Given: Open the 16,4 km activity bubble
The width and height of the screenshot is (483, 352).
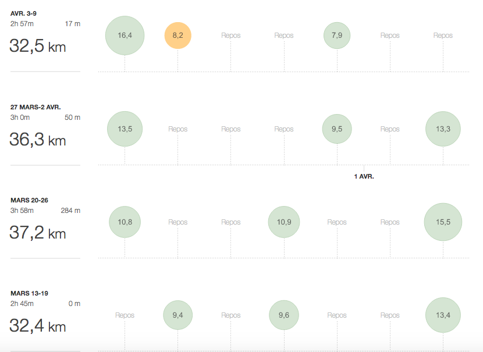Looking at the screenshot, I should point(125,35).
